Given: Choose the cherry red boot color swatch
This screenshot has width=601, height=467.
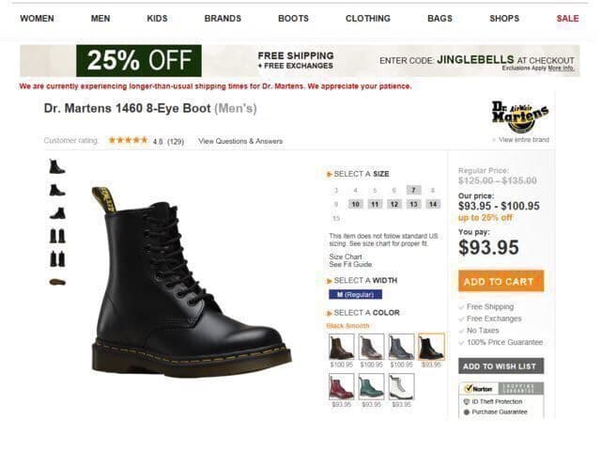Looking at the screenshot, I should click(x=341, y=386).
